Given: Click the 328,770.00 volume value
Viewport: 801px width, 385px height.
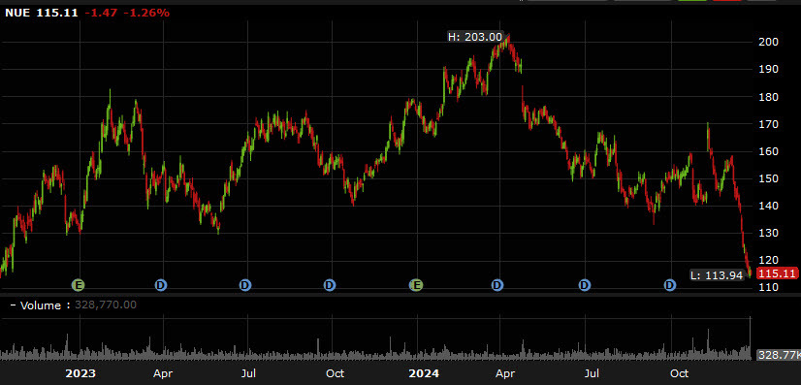Looking at the screenshot, I should (106, 305).
